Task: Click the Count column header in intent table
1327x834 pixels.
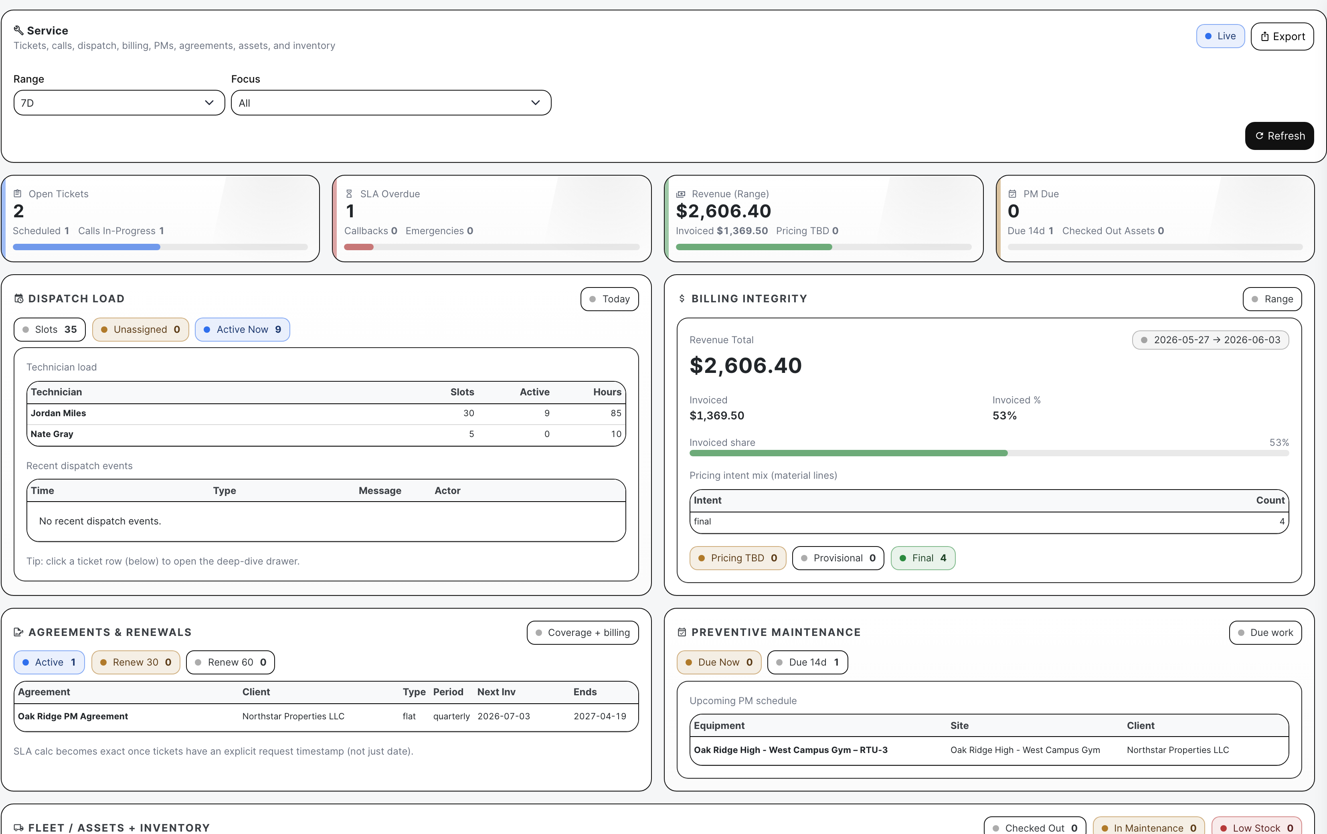Action: click(1270, 500)
